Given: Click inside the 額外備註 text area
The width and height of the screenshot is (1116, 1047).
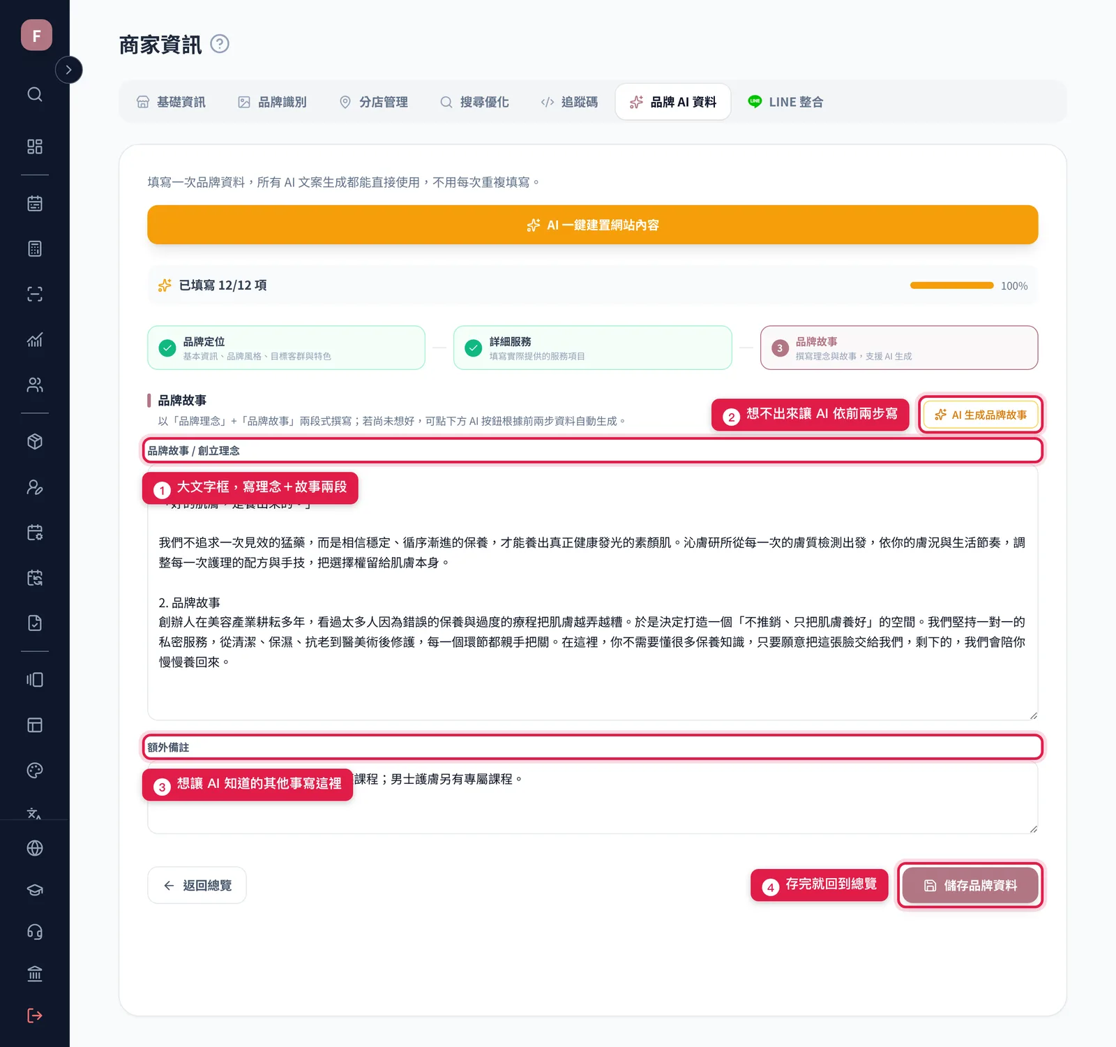Looking at the screenshot, I should (x=593, y=798).
